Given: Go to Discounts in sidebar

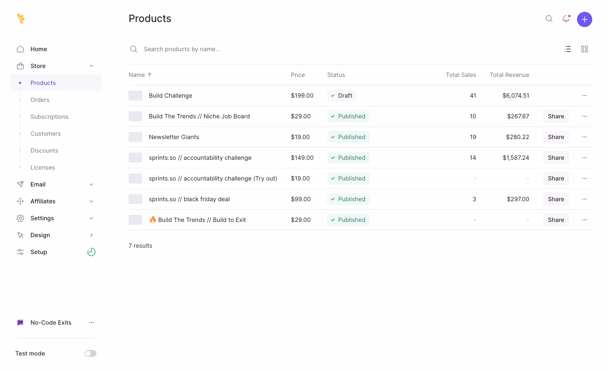Looking at the screenshot, I should click(x=44, y=150).
